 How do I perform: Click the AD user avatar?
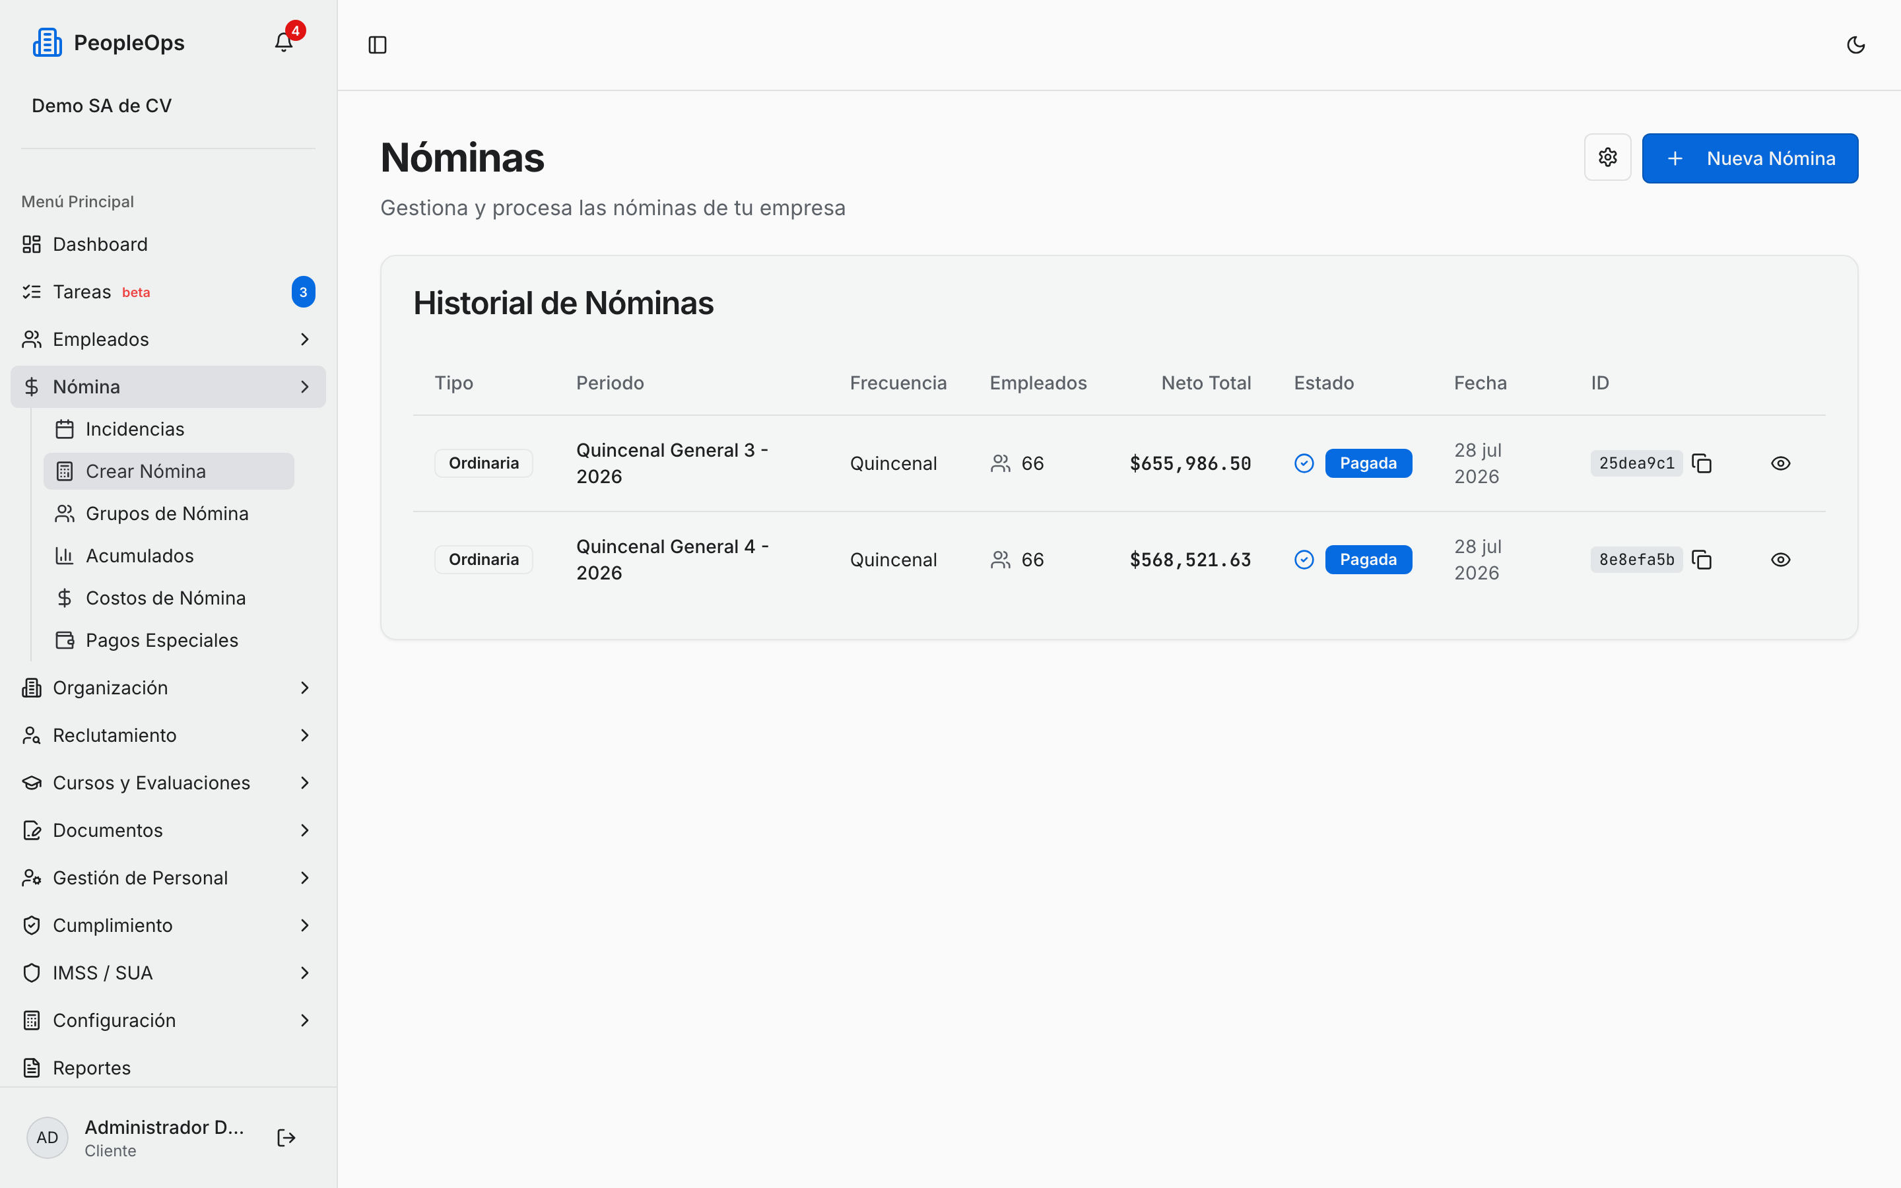pyautogui.click(x=47, y=1138)
